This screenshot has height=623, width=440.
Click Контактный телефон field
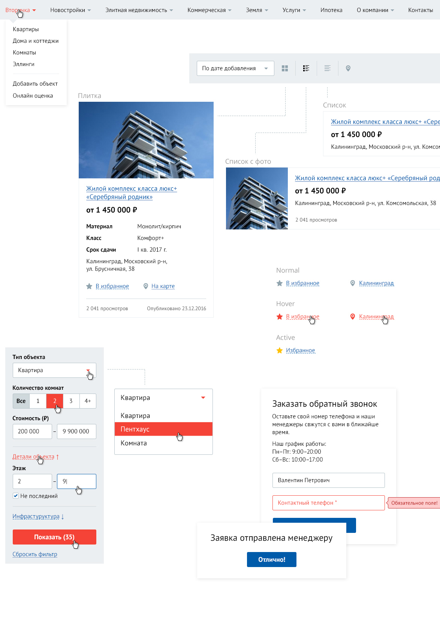pos(328,503)
